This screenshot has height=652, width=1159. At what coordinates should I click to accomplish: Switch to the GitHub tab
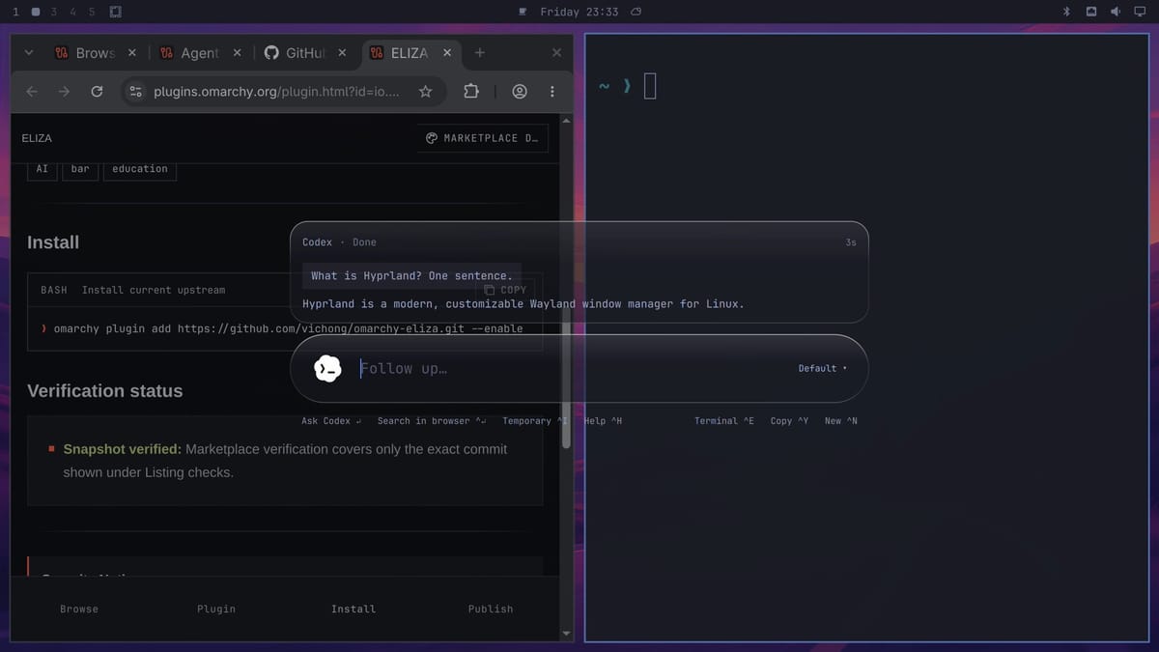click(304, 53)
